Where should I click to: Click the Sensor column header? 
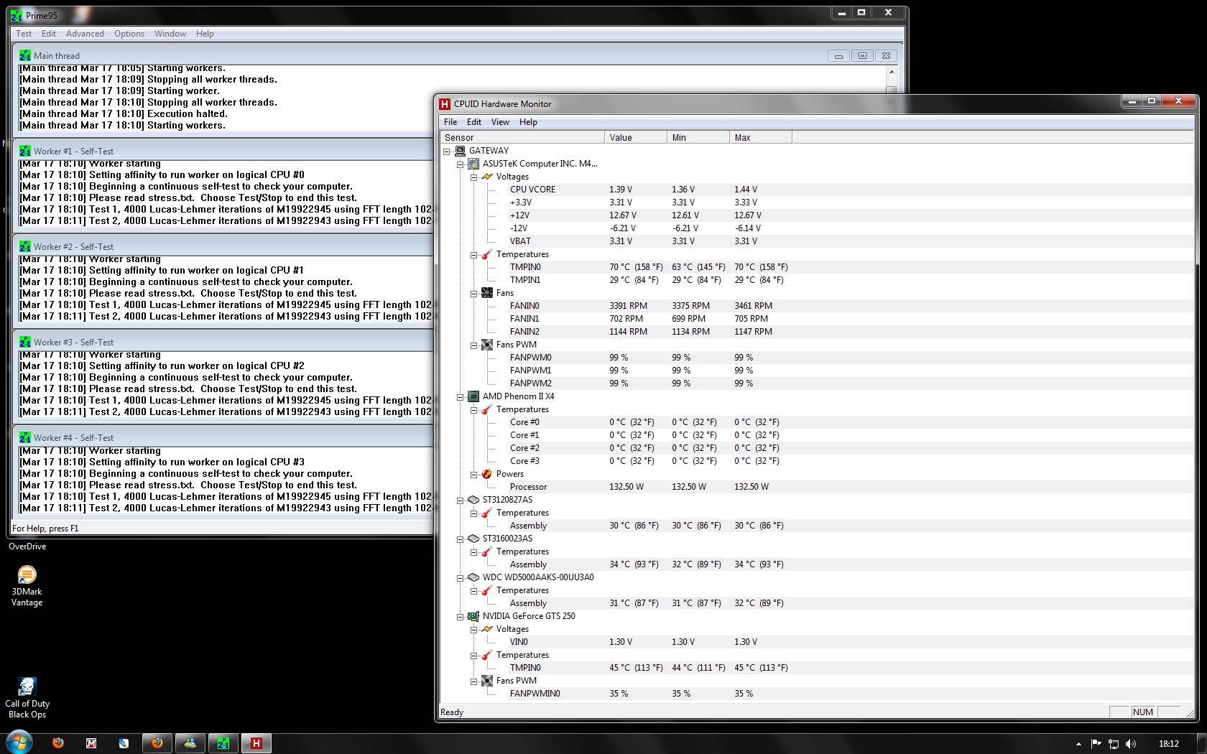coord(522,137)
